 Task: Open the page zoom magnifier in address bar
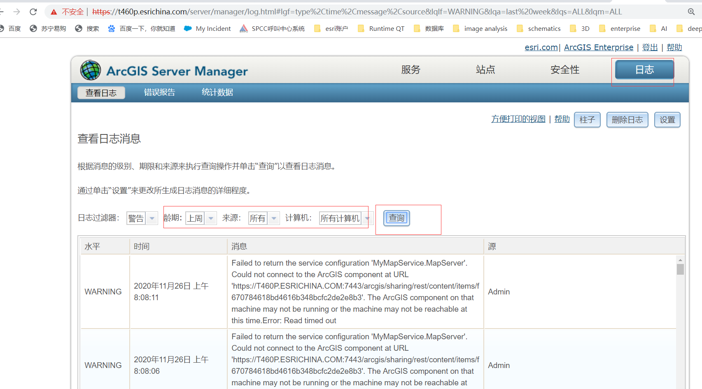tap(692, 12)
